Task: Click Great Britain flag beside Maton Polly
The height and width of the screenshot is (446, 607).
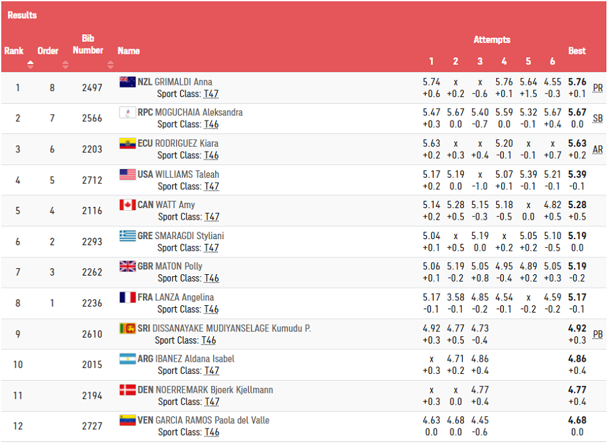Action: 127,266
